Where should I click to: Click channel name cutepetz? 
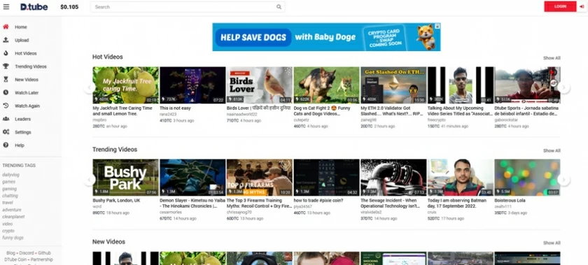[x=301, y=120]
